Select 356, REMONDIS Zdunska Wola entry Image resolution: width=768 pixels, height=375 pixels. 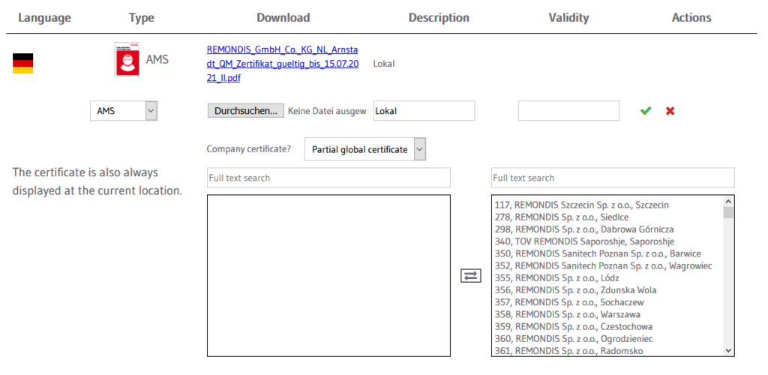[x=575, y=290]
